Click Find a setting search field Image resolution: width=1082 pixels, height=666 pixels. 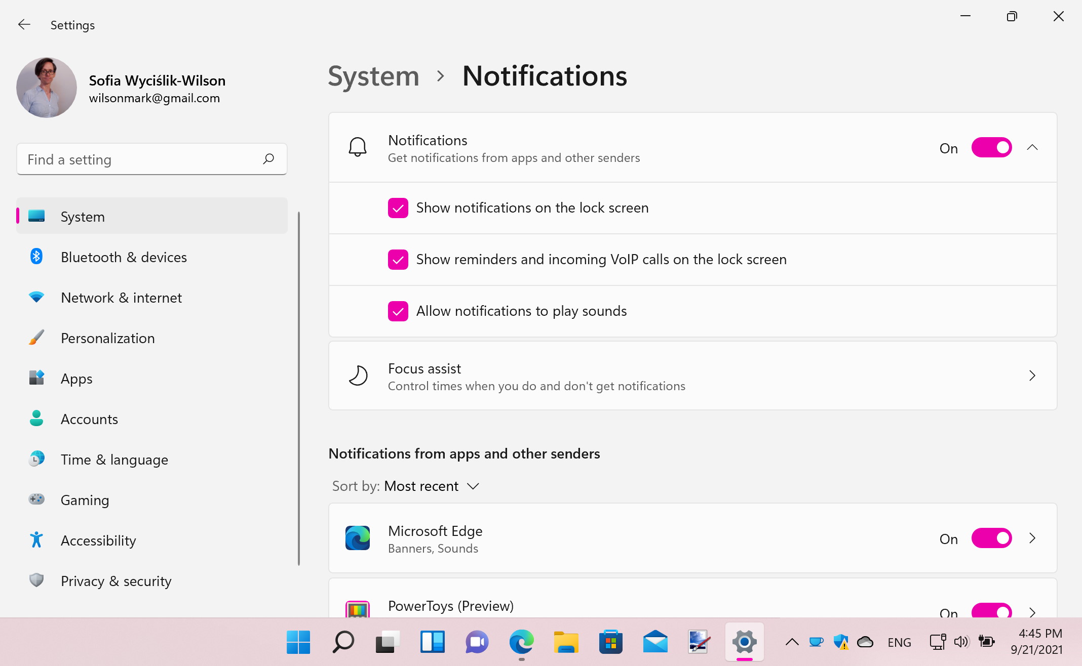point(151,160)
